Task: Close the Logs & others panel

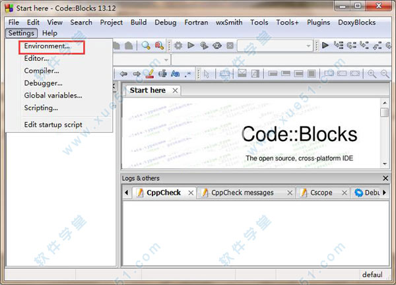Action: point(385,178)
